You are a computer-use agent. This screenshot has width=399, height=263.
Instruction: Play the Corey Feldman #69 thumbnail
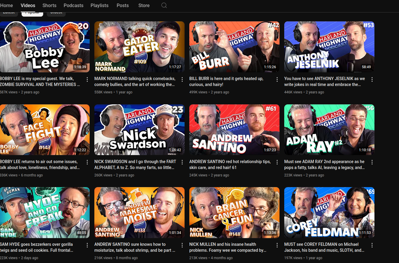(x=329, y=212)
